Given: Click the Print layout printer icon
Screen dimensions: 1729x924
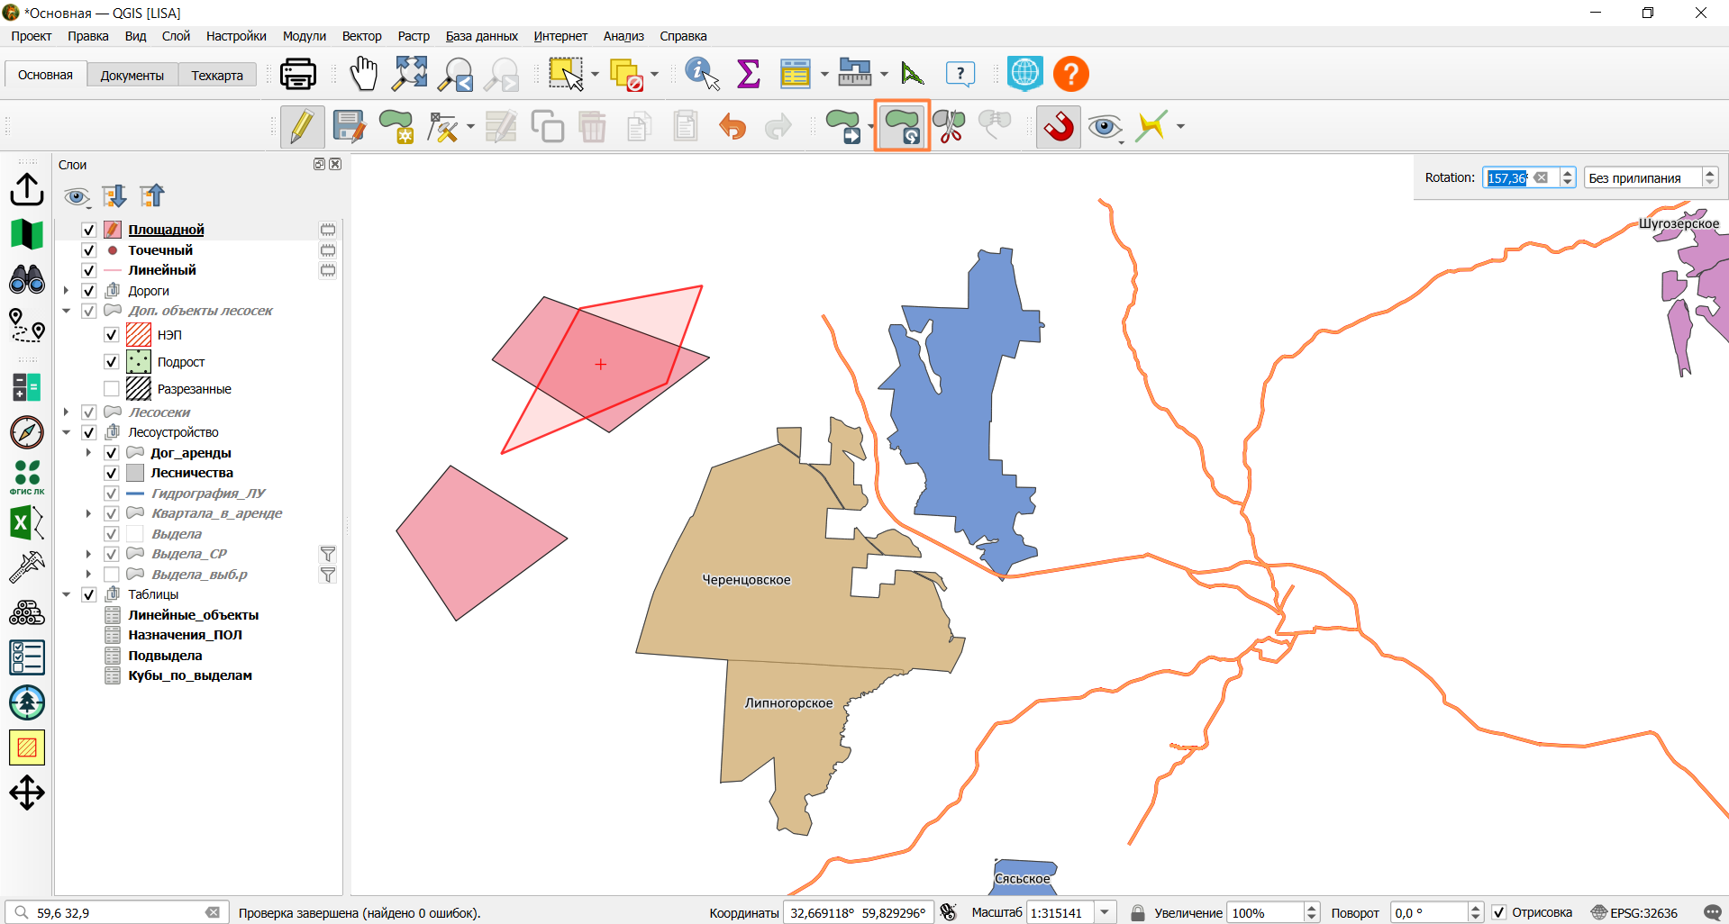Looking at the screenshot, I should tap(297, 74).
